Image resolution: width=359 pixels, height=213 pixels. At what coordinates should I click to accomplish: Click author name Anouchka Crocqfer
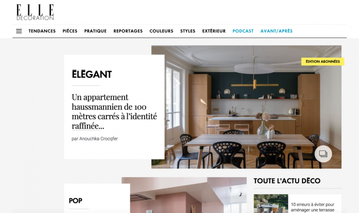pyautogui.click(x=99, y=139)
